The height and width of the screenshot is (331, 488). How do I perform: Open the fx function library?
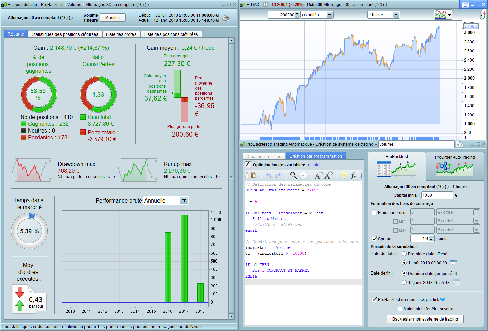point(353,175)
